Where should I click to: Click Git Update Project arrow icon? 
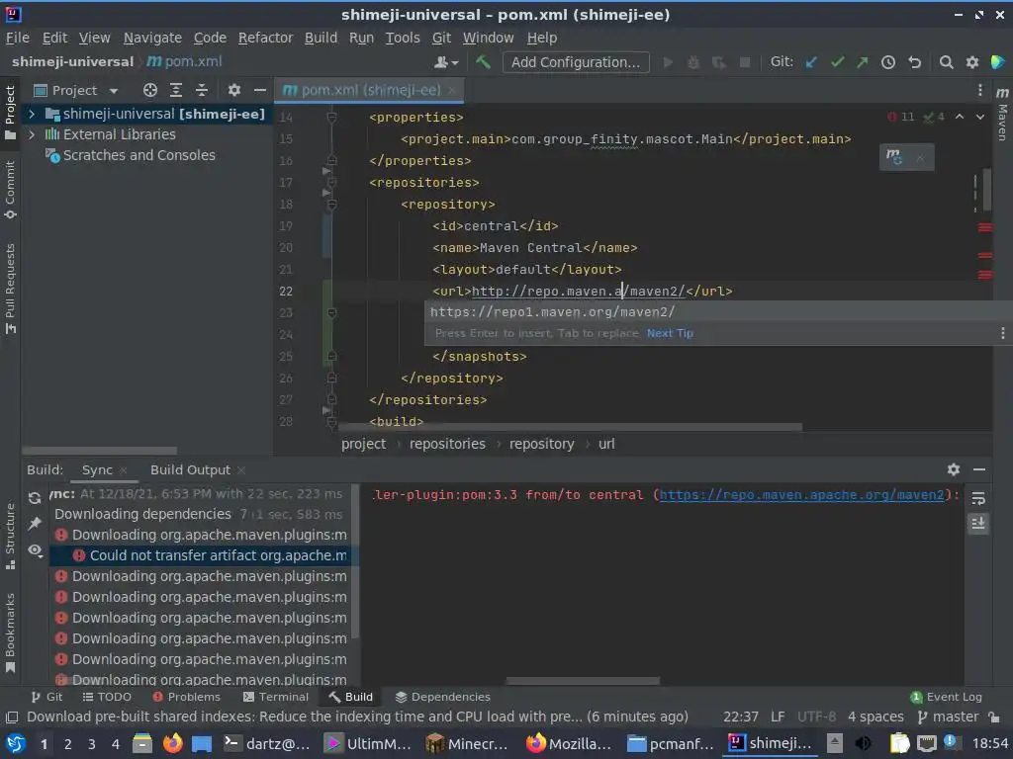[811, 62]
